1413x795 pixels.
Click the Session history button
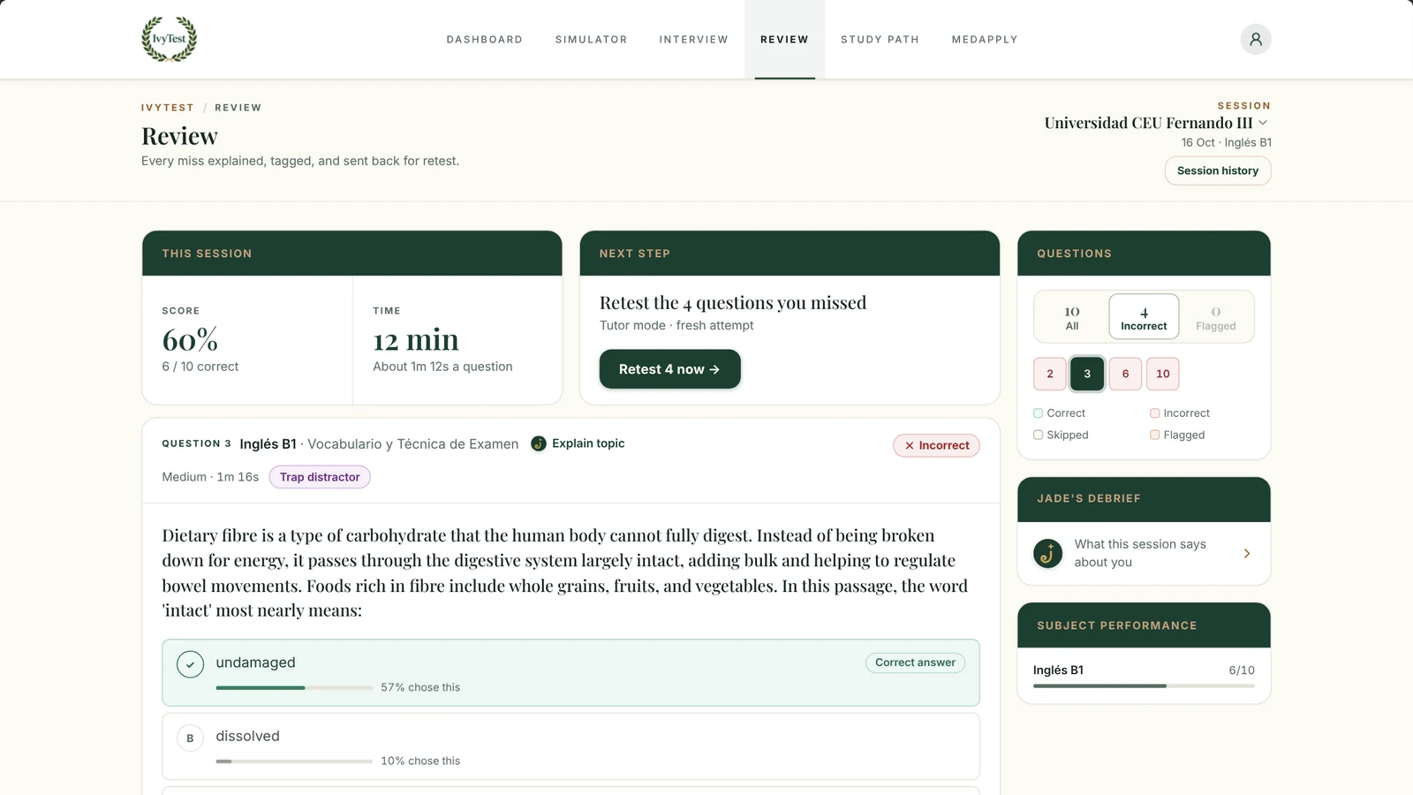1218,170
